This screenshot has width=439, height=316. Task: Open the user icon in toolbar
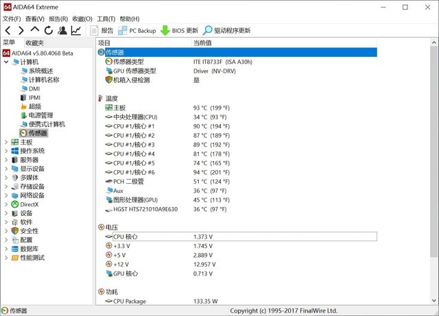[62, 30]
